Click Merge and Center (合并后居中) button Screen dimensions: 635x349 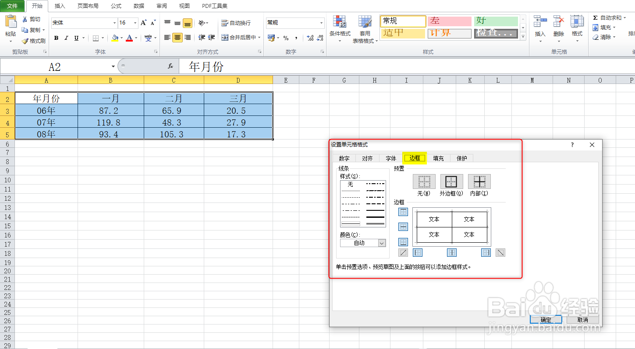click(238, 38)
